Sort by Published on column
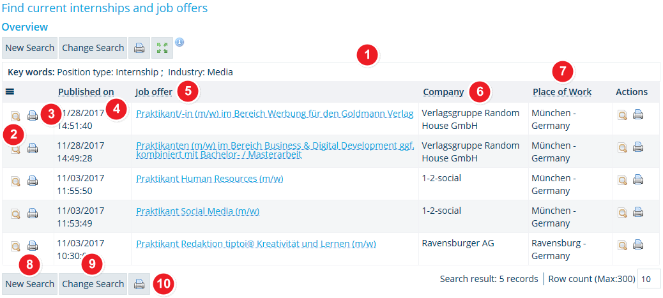 click(x=86, y=92)
